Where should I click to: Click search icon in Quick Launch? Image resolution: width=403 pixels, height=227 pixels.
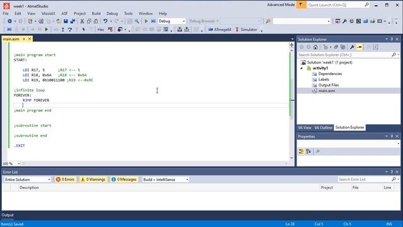pyautogui.click(x=366, y=5)
